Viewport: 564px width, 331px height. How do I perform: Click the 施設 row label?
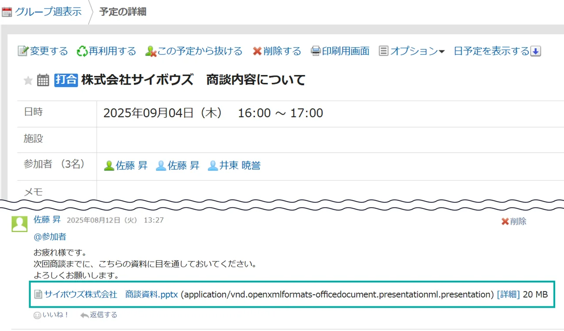point(33,139)
